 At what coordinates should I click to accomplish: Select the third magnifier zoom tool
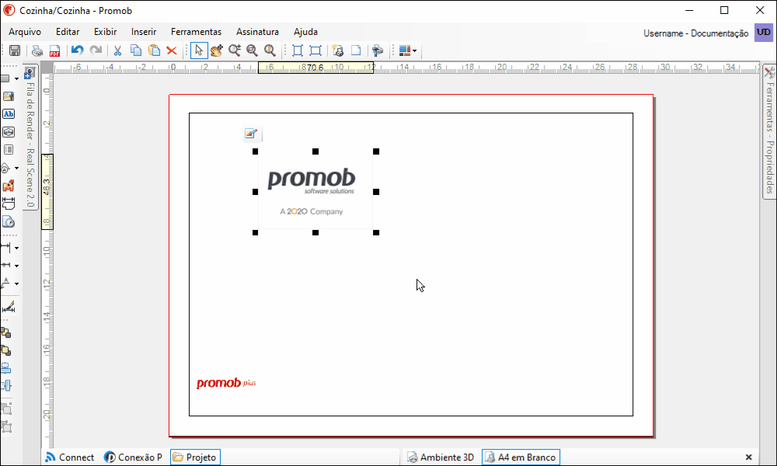(270, 50)
